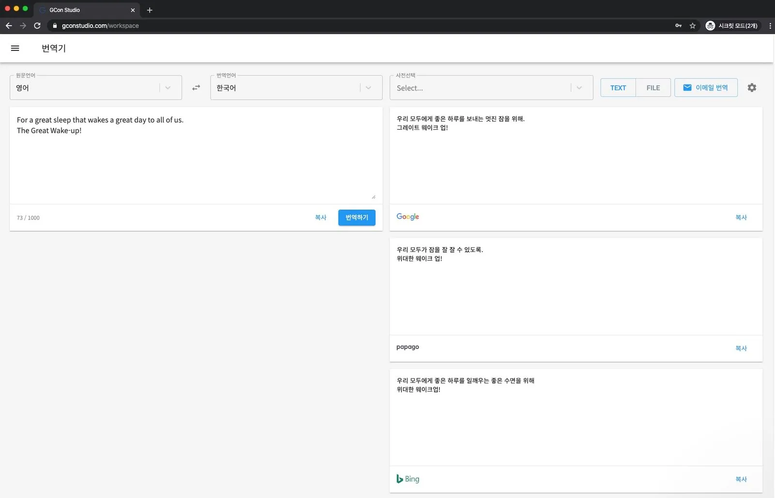Copy the source text with 복사
Image resolution: width=775 pixels, height=498 pixels.
pyautogui.click(x=321, y=217)
